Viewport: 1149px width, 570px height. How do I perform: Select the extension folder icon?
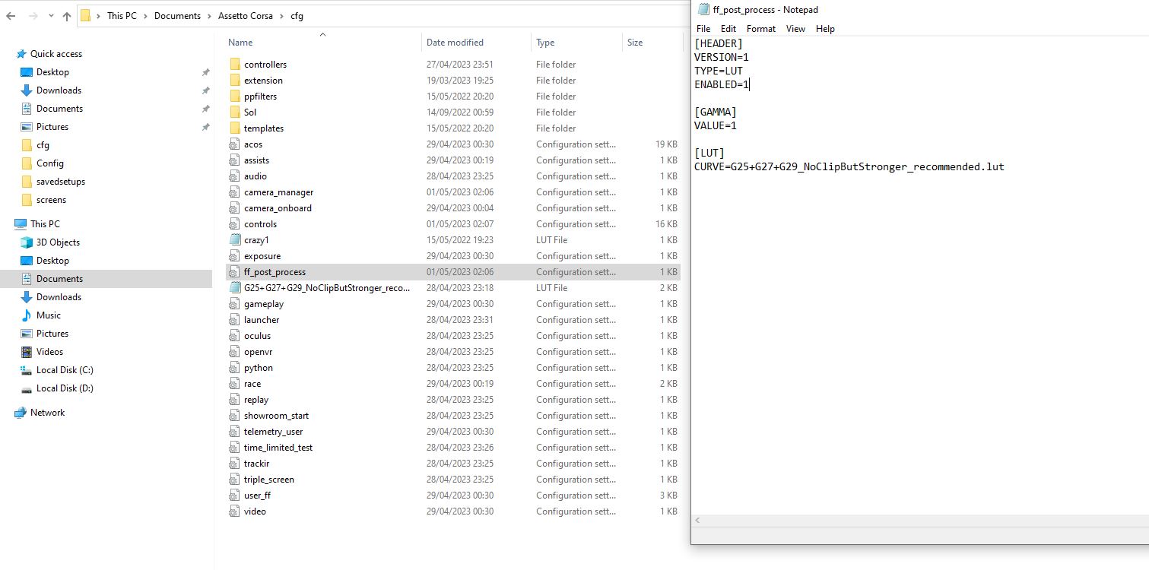(235, 81)
